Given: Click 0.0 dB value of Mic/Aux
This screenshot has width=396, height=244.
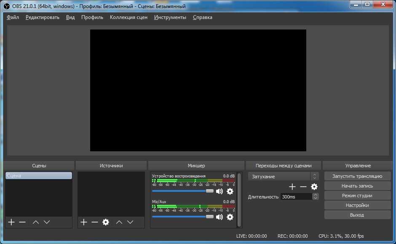Looking at the screenshot, I should pos(229,201).
